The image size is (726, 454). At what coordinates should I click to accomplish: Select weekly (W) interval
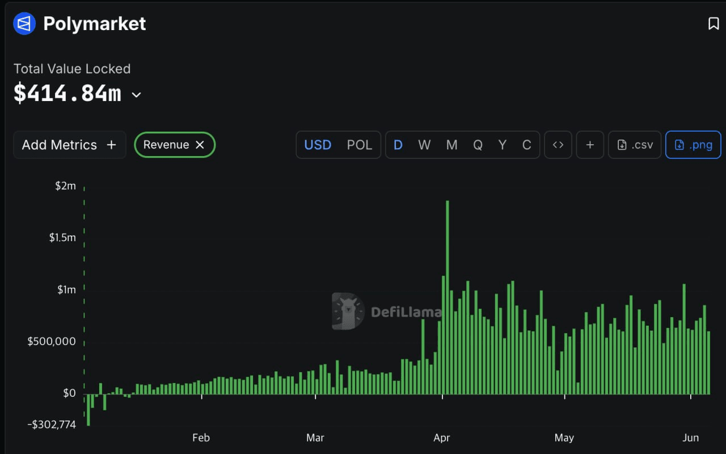click(424, 145)
